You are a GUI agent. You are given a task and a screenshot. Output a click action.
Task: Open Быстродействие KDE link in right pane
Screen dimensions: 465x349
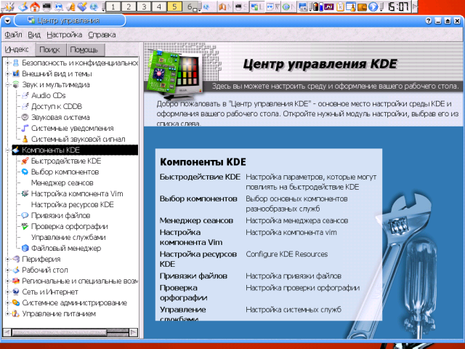coord(200,177)
